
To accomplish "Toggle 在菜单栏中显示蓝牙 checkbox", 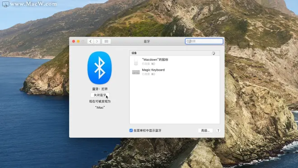I will pos(131,130).
